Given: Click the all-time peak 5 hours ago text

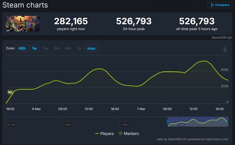Looking at the screenshot, I should 197,29.
